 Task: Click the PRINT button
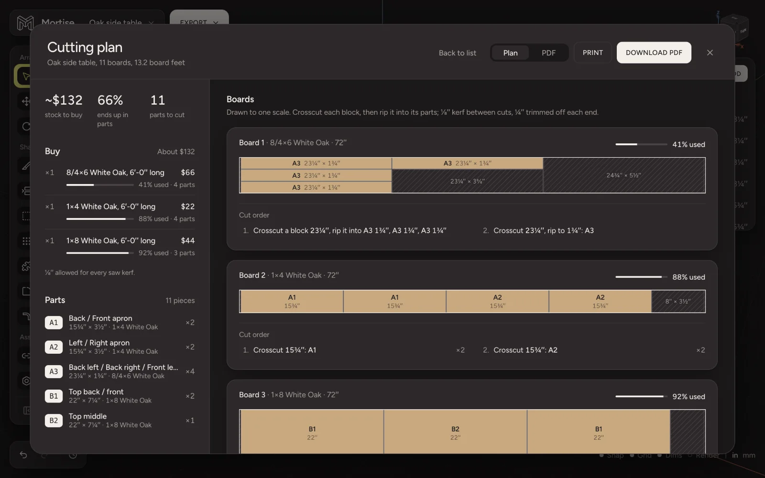pyautogui.click(x=592, y=53)
